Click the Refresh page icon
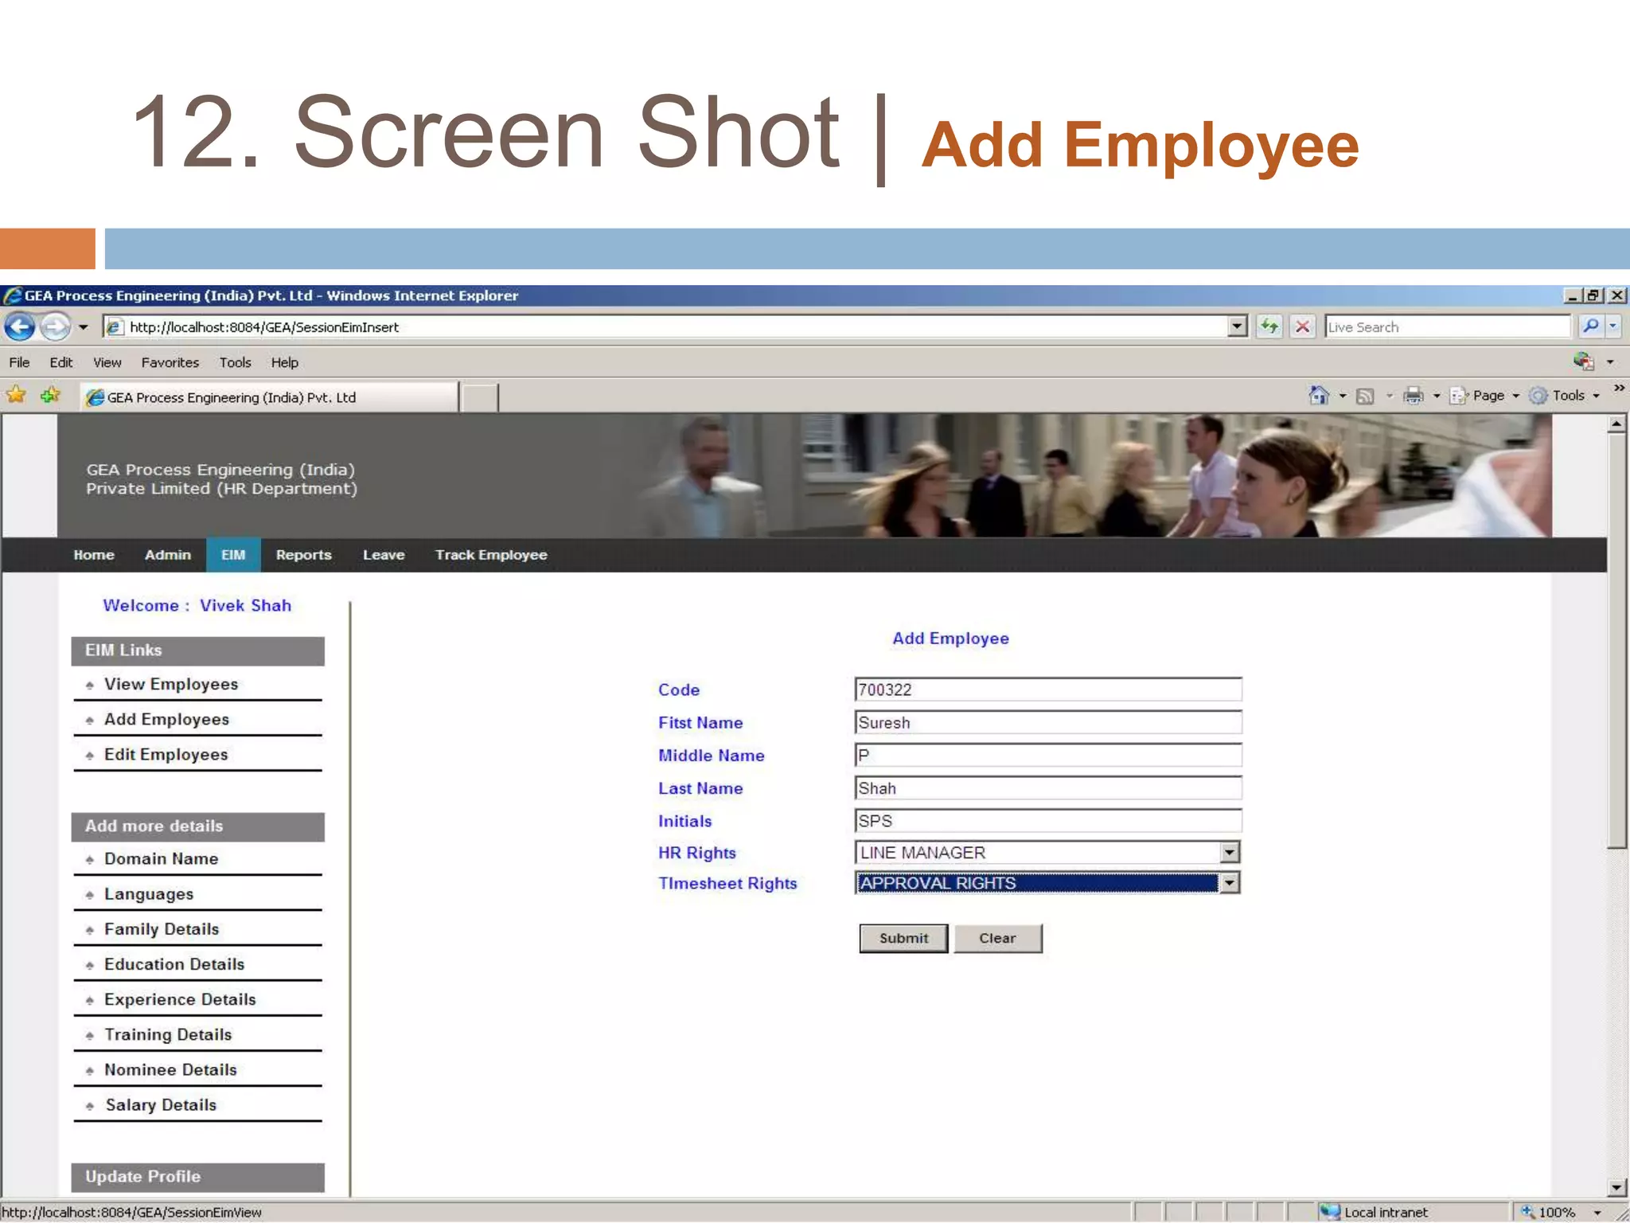Viewport: 1630px width, 1223px height. [1269, 326]
